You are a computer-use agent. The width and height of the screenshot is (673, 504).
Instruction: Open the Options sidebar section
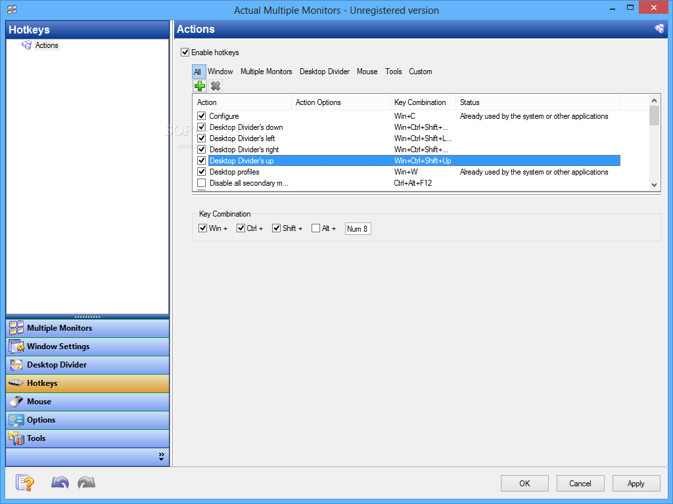[87, 421]
